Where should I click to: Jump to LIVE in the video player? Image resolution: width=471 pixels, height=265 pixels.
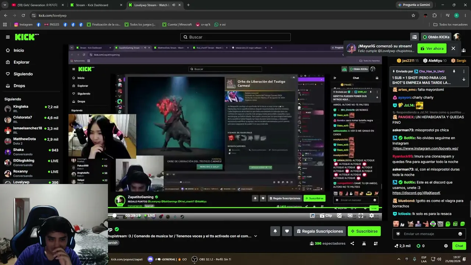point(149,216)
